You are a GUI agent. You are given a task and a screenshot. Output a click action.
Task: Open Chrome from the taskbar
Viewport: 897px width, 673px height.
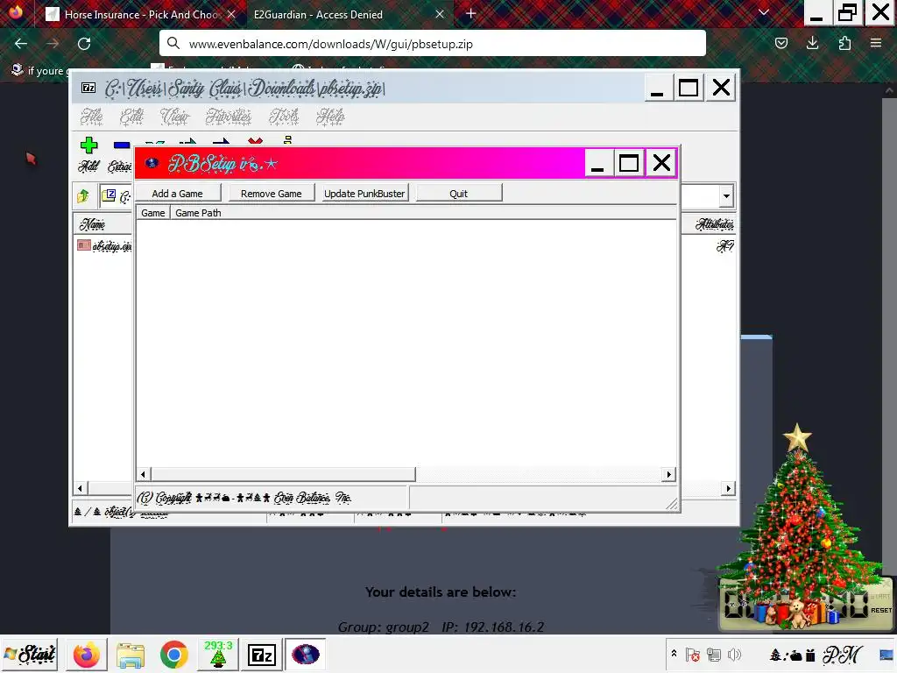click(x=174, y=655)
